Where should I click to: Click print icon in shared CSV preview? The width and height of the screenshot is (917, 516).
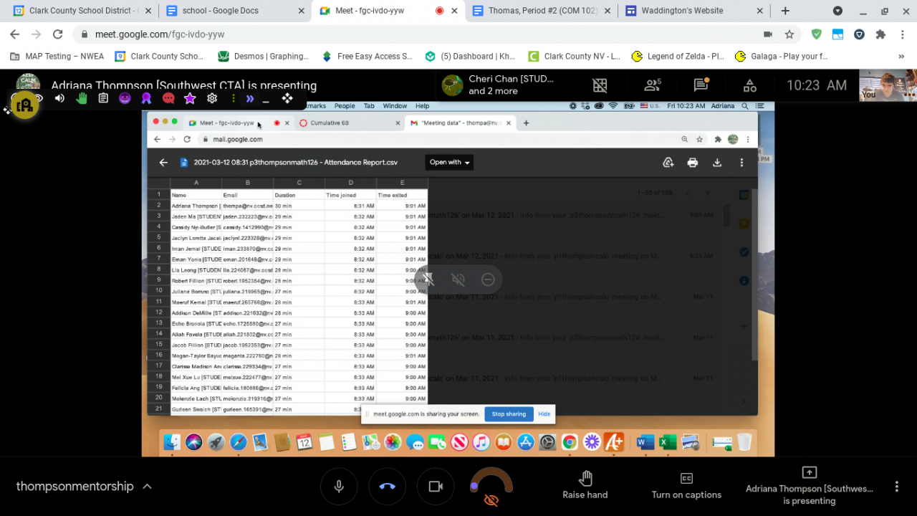[693, 163]
